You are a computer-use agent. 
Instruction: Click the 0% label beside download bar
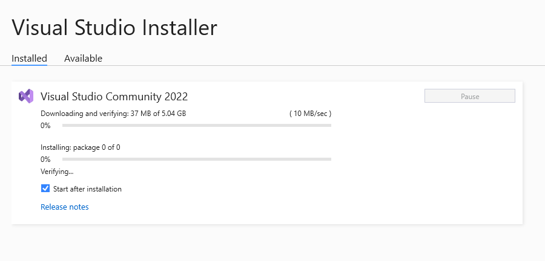click(45, 126)
